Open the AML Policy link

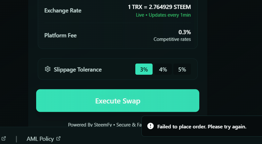(x=40, y=139)
